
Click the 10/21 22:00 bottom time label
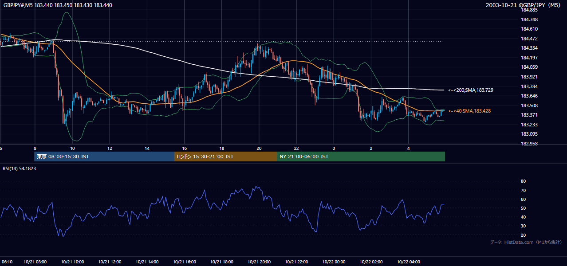click(296, 262)
